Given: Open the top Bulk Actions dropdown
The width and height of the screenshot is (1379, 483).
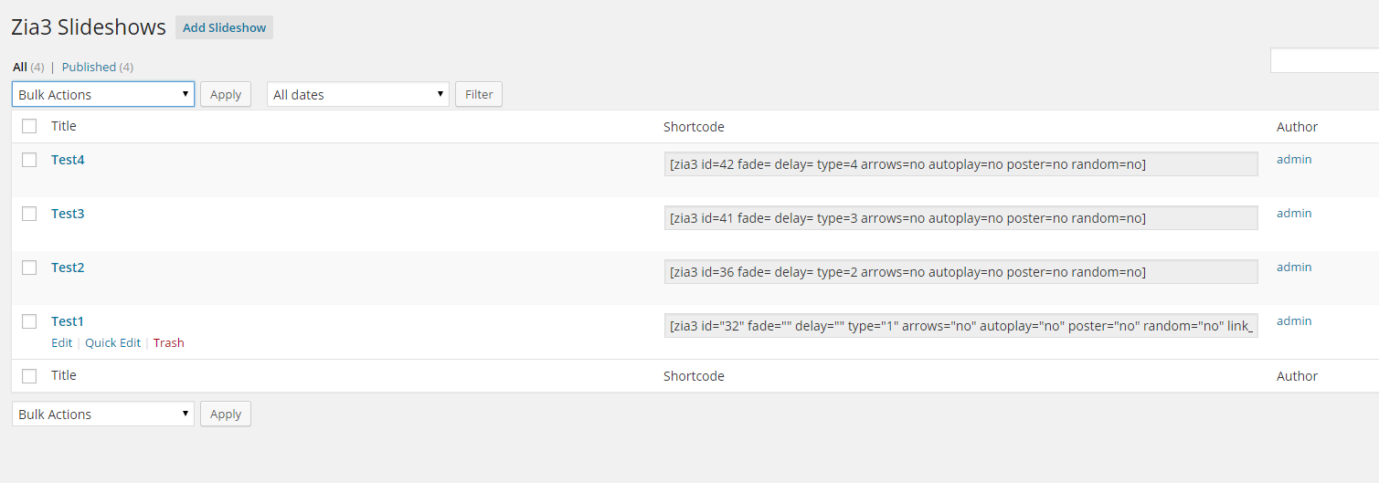Looking at the screenshot, I should [x=103, y=94].
